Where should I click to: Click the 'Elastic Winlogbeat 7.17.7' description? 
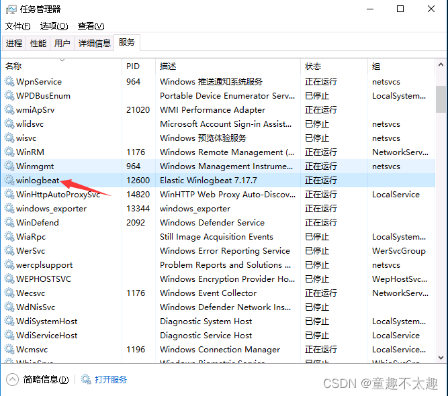coord(208,181)
